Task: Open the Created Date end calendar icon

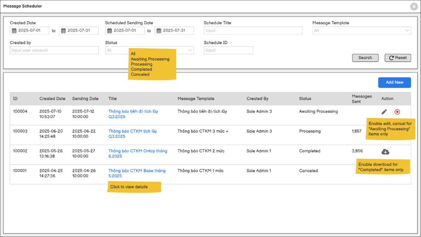Action: pos(63,31)
